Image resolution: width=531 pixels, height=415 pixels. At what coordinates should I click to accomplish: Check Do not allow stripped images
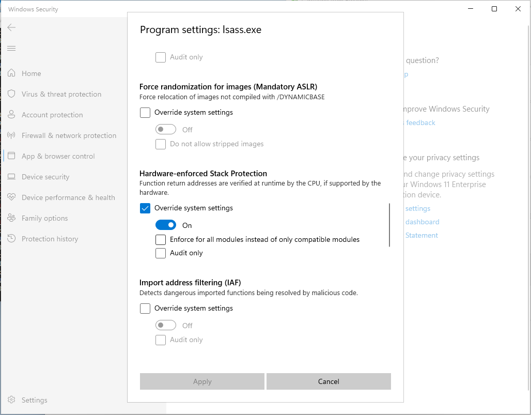tap(161, 144)
